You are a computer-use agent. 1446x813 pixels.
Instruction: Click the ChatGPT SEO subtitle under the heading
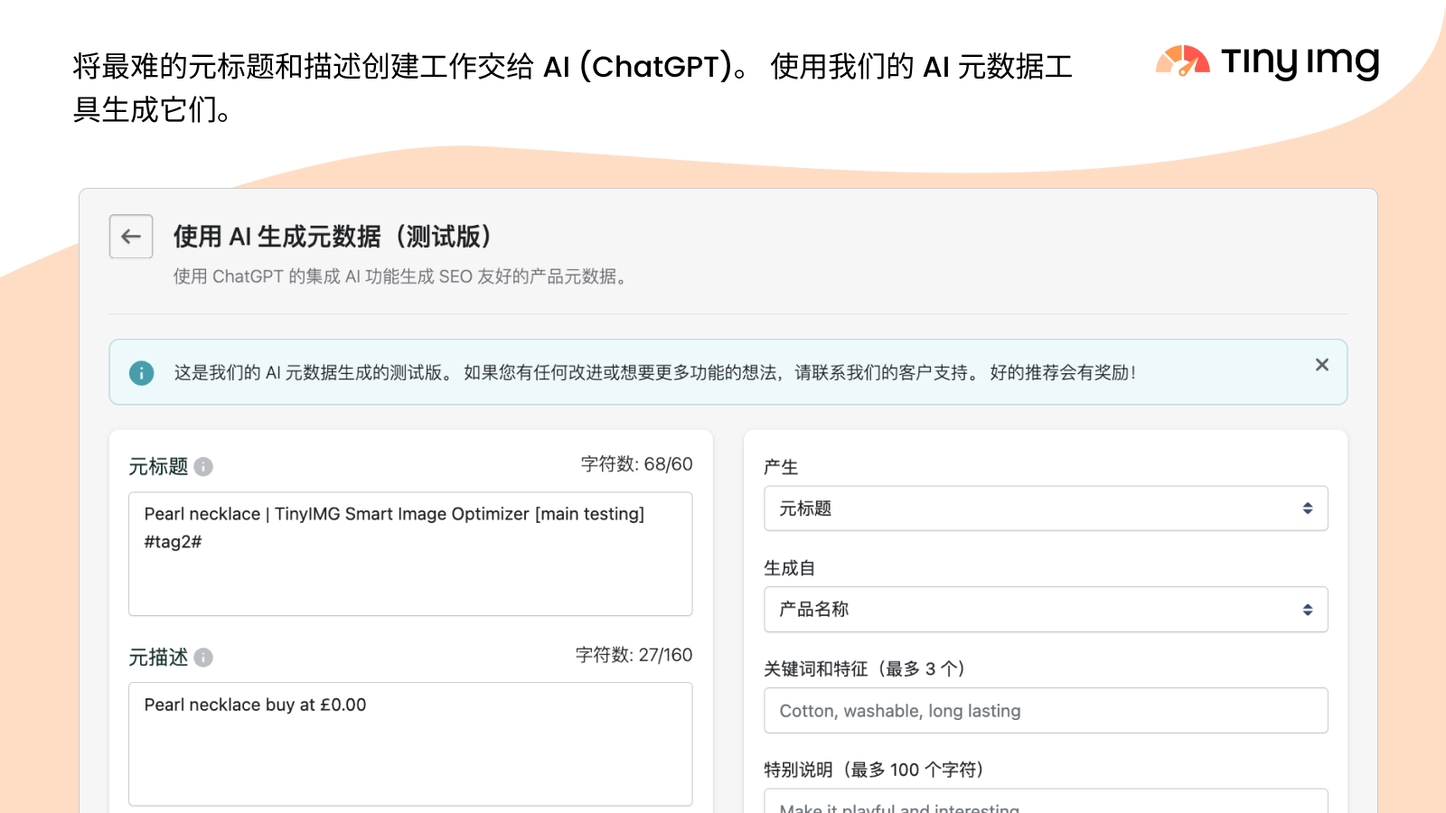[401, 276]
